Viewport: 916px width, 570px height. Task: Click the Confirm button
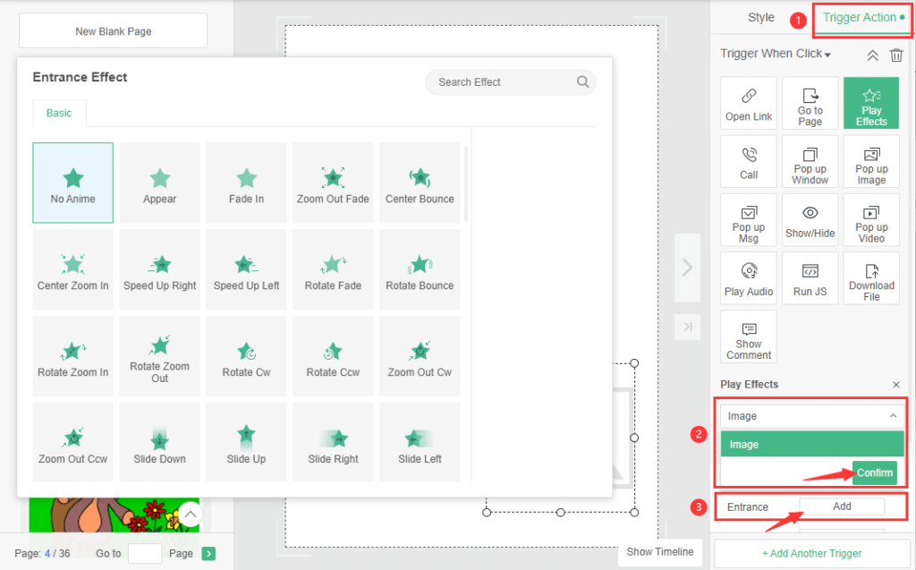coord(874,472)
